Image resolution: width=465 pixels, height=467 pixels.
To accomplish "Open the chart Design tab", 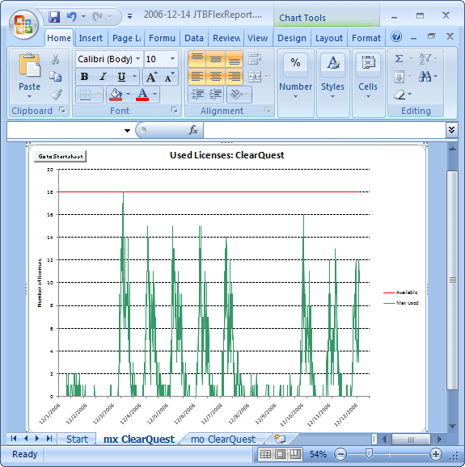I will 292,38.
